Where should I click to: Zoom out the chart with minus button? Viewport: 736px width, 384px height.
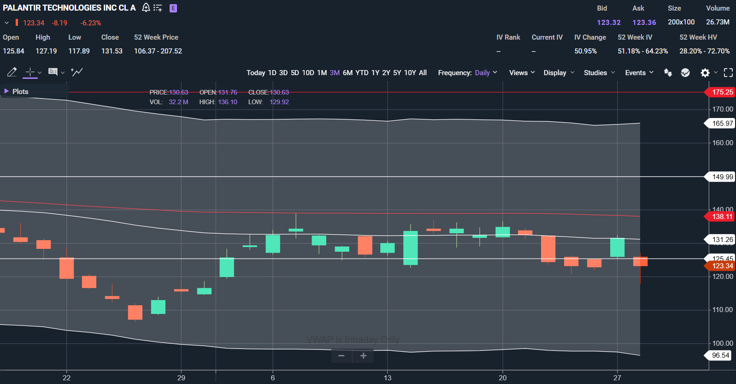pyautogui.click(x=342, y=356)
